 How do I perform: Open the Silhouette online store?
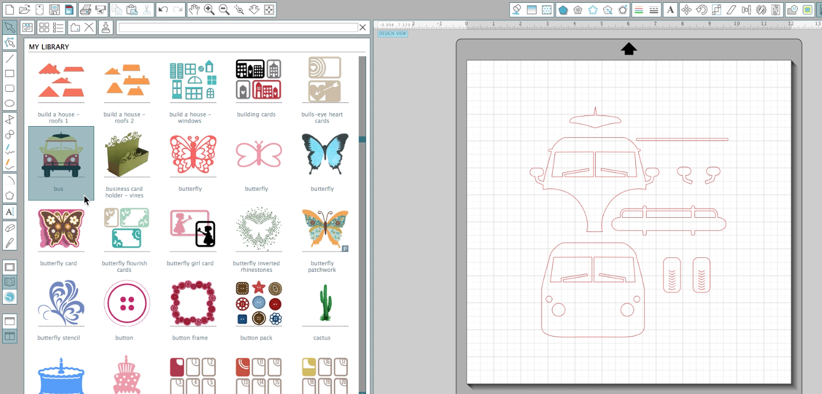pyautogui.click(x=10, y=297)
